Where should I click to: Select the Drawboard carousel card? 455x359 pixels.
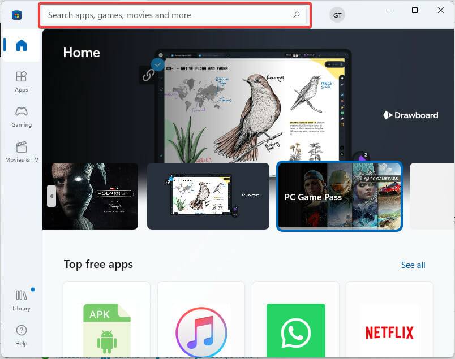(x=208, y=196)
